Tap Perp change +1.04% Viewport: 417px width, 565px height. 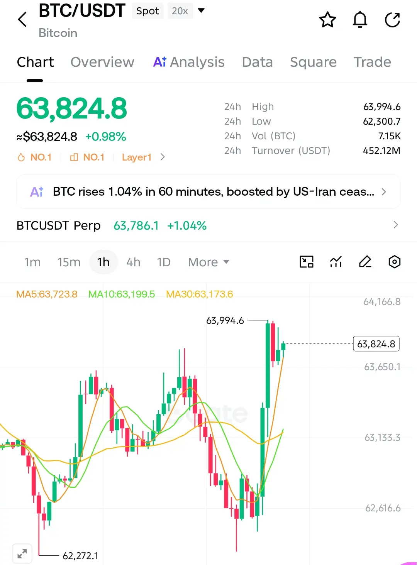tap(187, 225)
